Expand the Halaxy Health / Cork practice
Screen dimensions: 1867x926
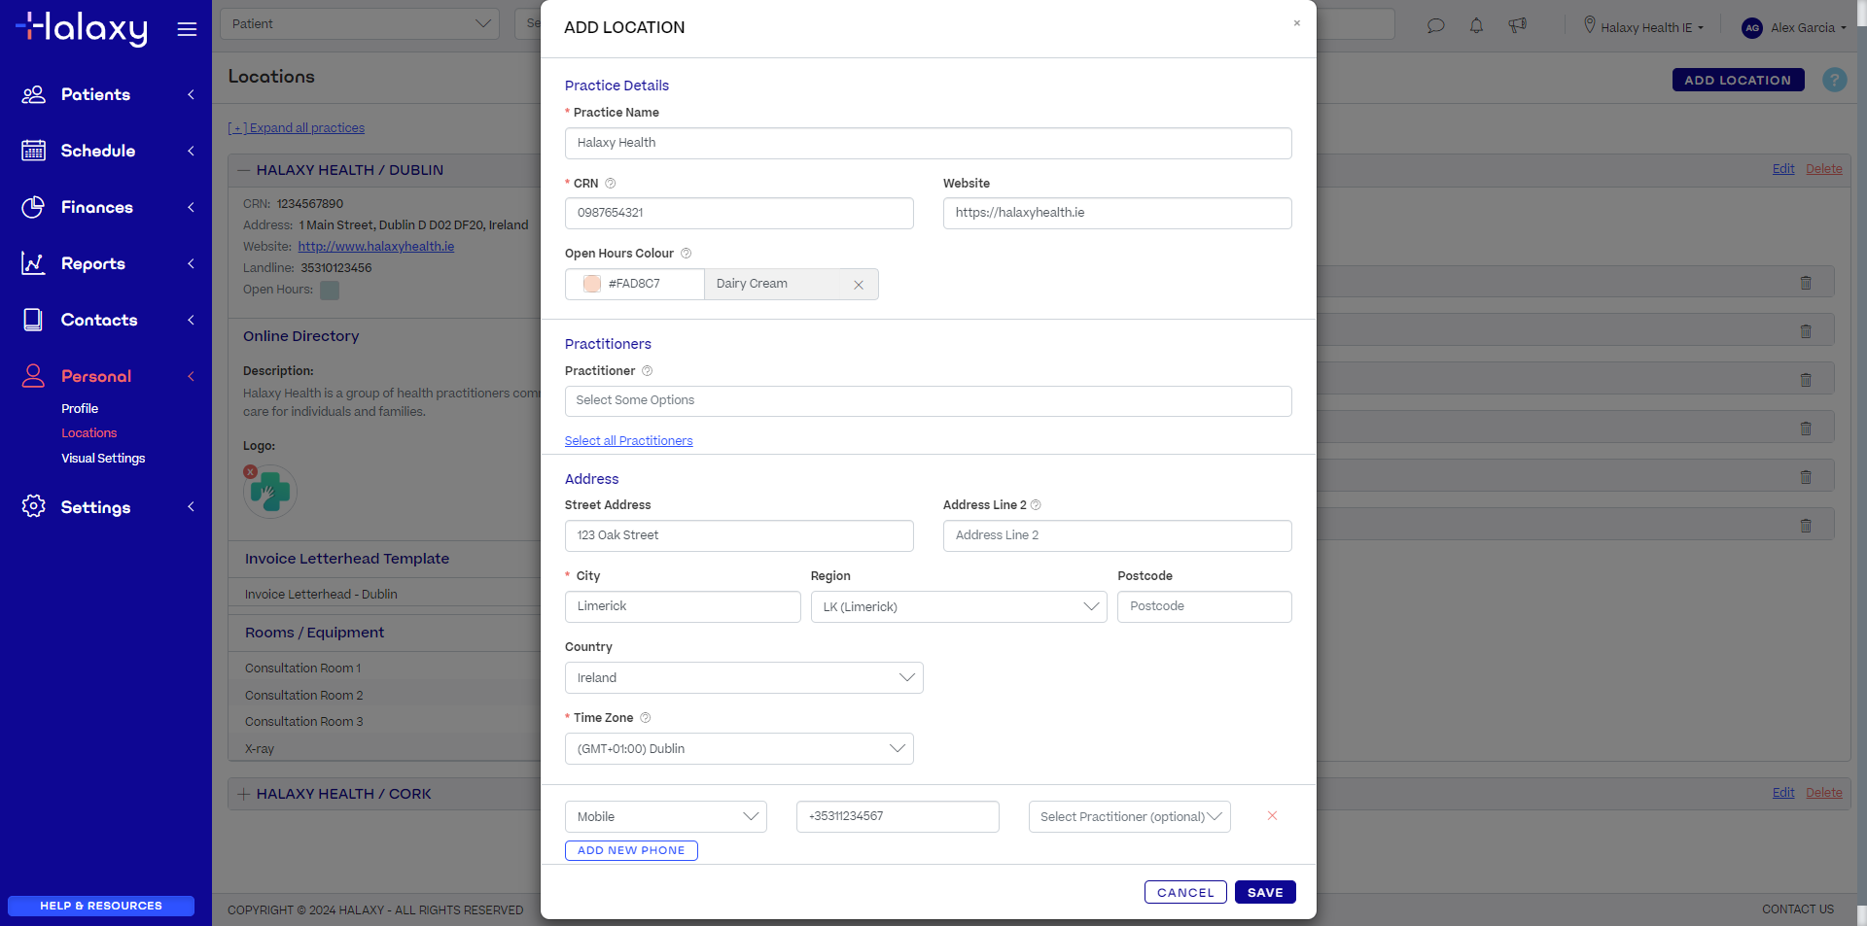[x=244, y=794]
